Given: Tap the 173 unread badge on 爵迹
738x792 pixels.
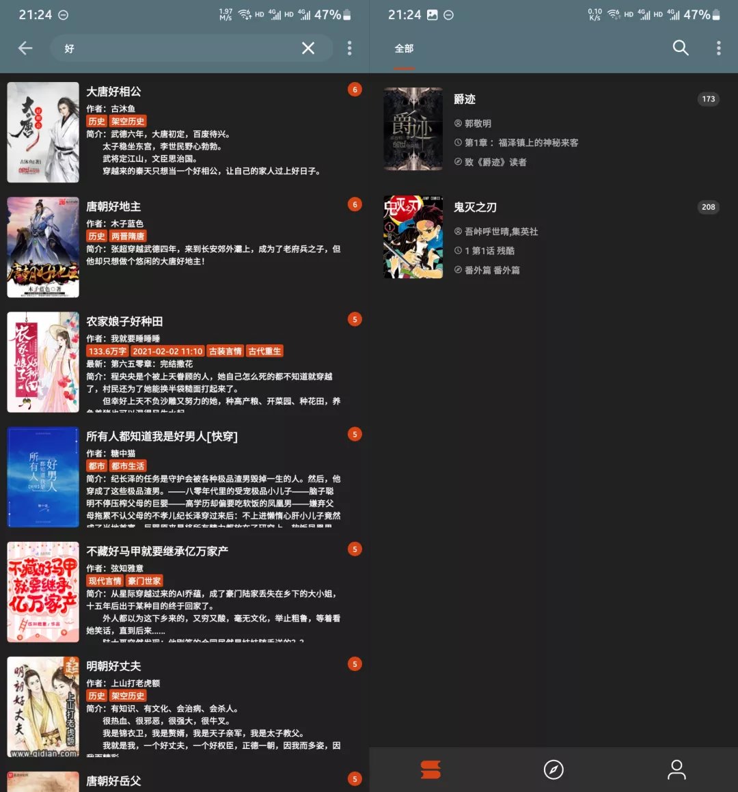Looking at the screenshot, I should point(708,99).
